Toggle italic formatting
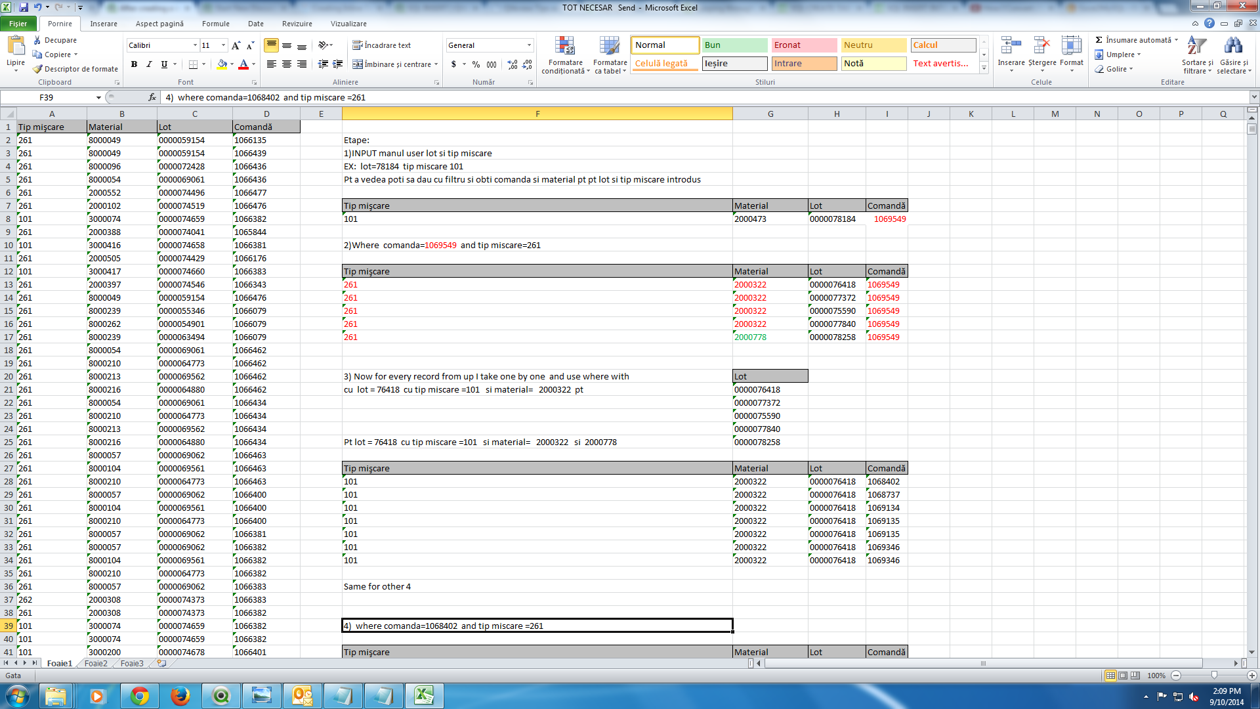 [149, 64]
